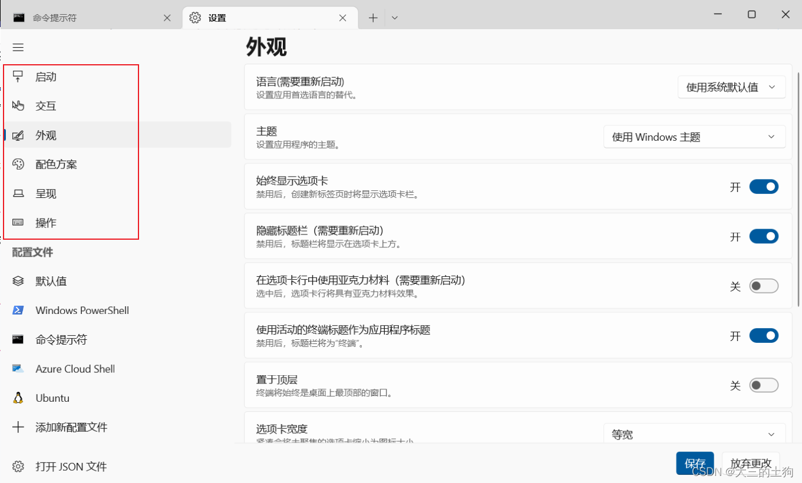Open the 呈现 rendering settings
Screen dimensions: 802x483
(x=46, y=193)
